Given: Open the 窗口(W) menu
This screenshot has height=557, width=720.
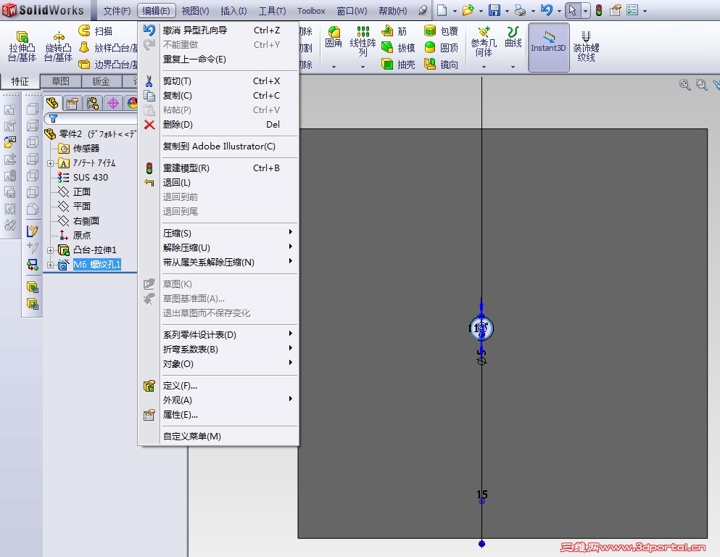Looking at the screenshot, I should click(x=352, y=11).
